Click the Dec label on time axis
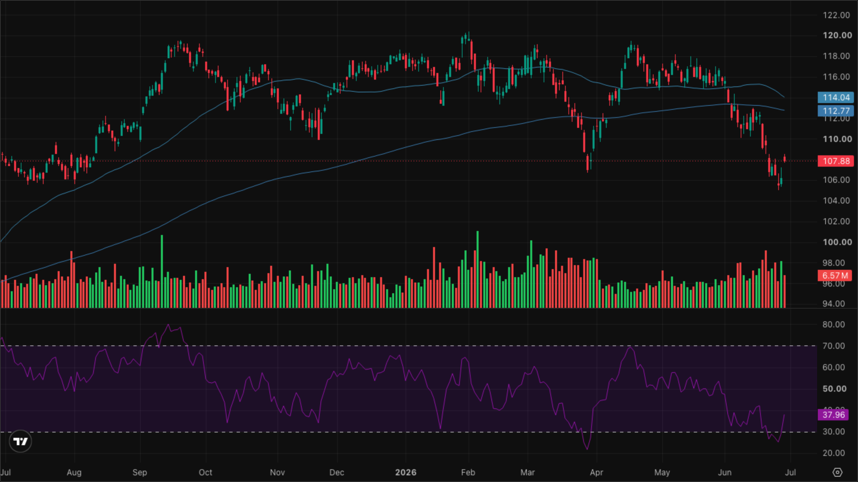The width and height of the screenshot is (858, 482). [x=337, y=472]
